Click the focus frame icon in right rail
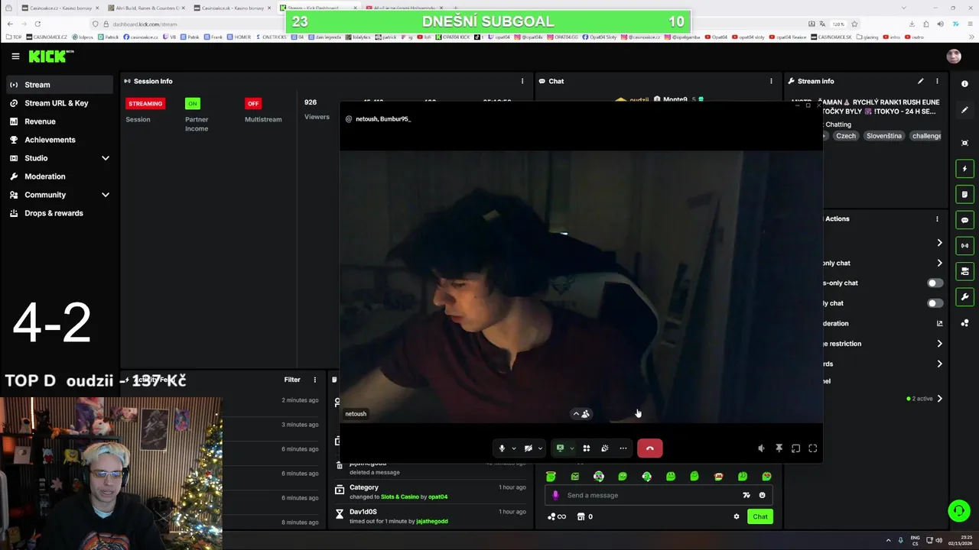 [x=964, y=143]
